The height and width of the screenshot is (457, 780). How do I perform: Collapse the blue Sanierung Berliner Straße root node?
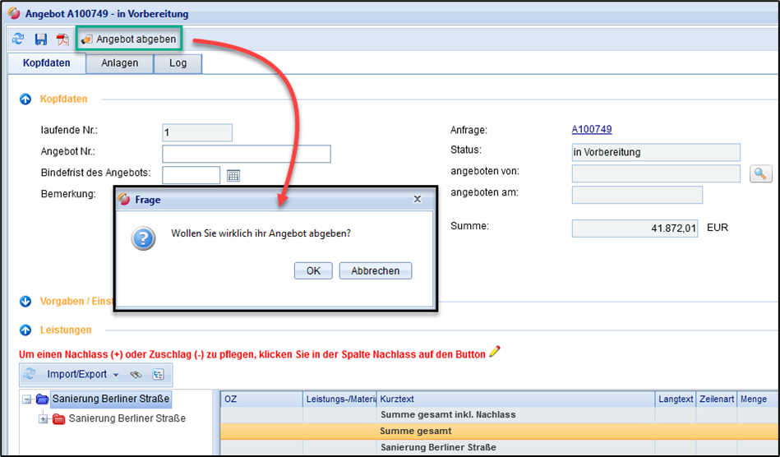pyautogui.click(x=27, y=399)
